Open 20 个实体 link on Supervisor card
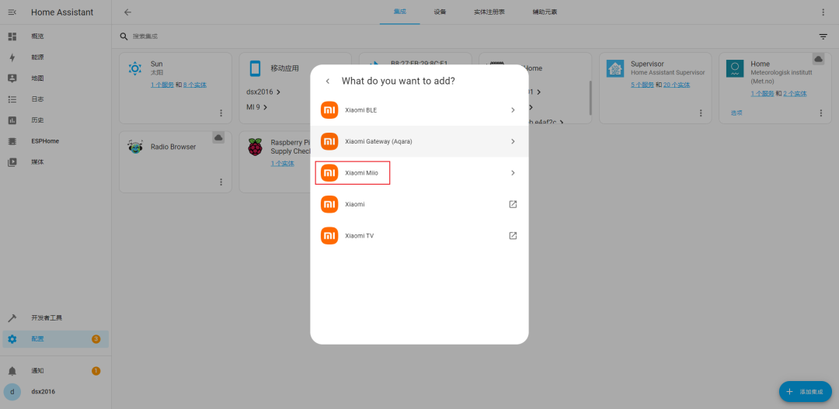Screen dimensions: 839x409 (677, 85)
